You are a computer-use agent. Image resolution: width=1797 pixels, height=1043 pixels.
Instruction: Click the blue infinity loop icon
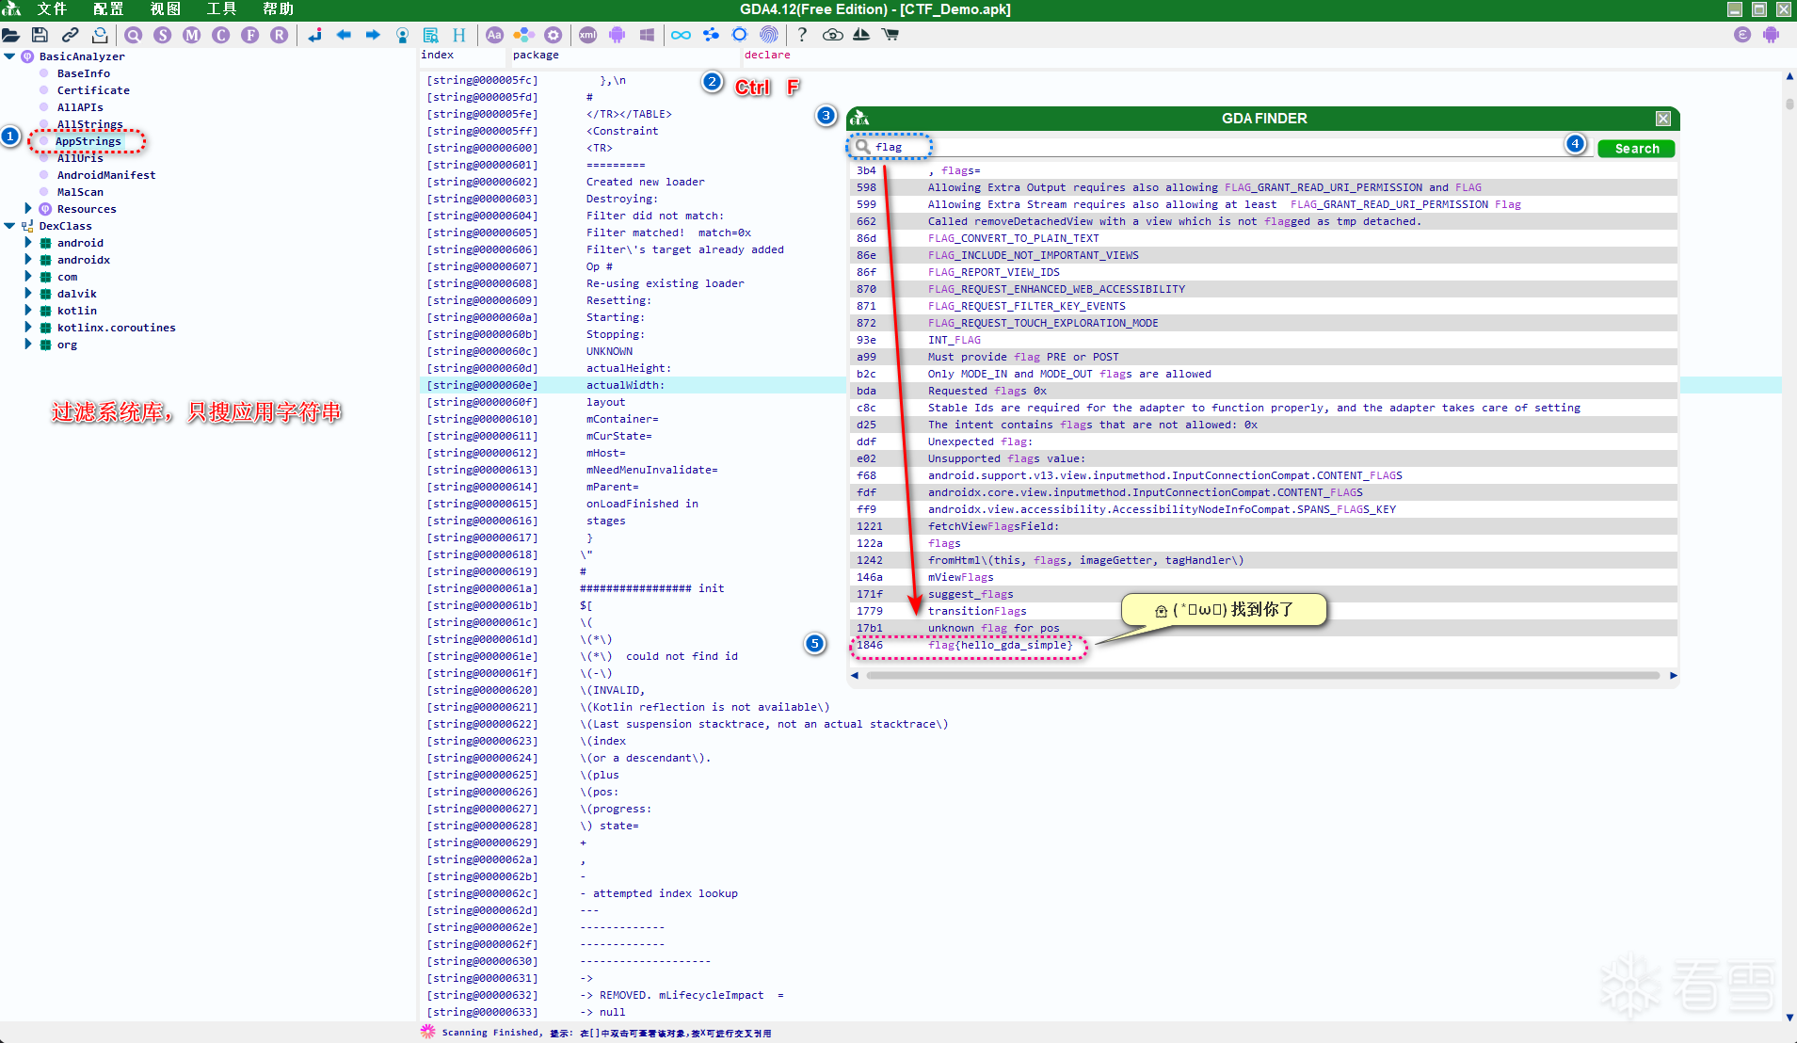point(681,35)
